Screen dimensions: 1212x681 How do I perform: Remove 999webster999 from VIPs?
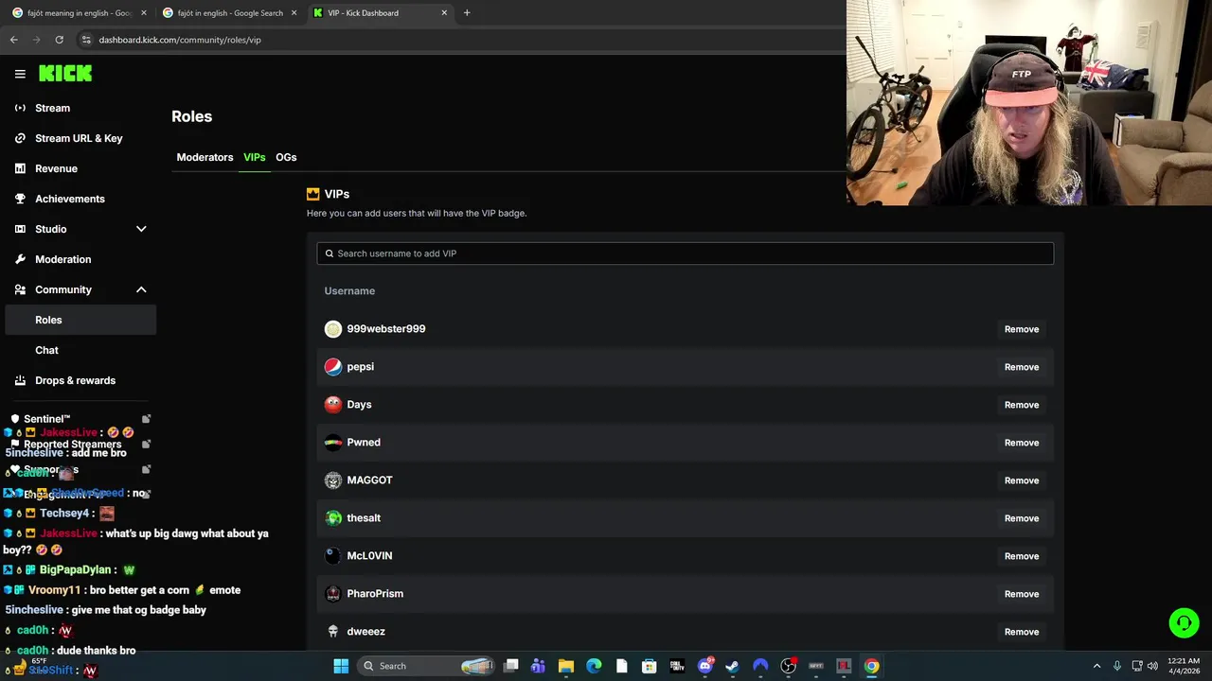click(x=1022, y=329)
